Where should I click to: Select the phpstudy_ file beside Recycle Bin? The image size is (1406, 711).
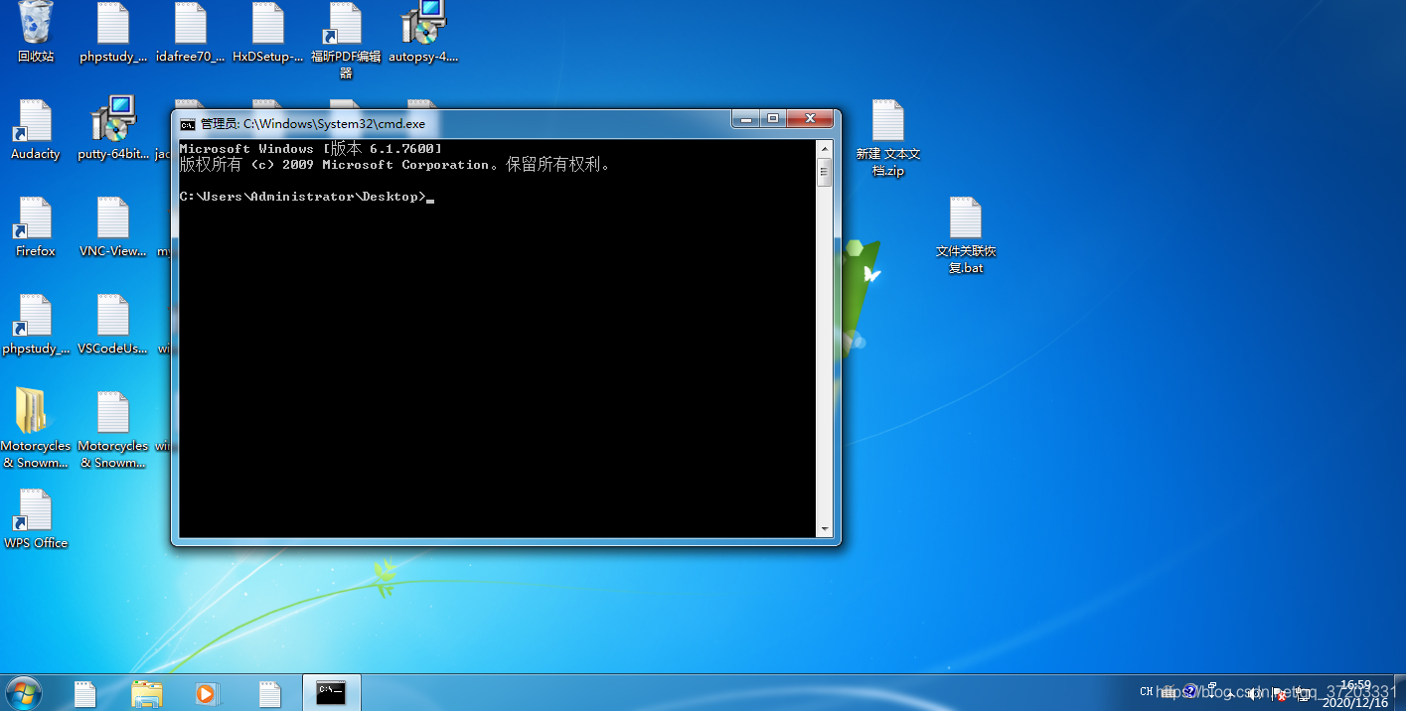[x=113, y=32]
